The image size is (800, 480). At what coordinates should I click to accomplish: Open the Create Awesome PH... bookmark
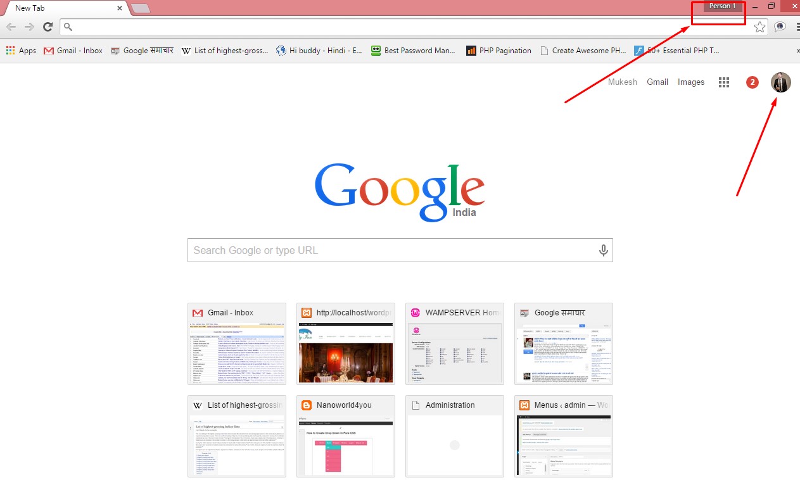point(583,51)
